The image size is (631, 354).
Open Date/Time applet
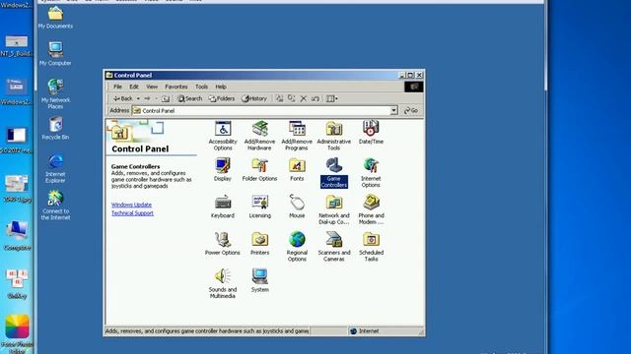pyautogui.click(x=371, y=133)
